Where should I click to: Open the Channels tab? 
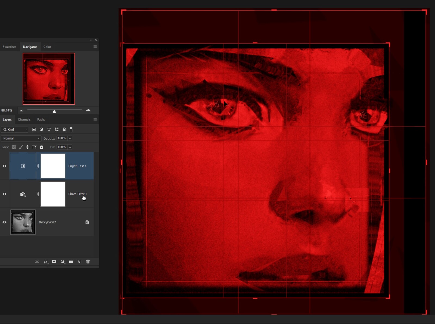coord(24,120)
